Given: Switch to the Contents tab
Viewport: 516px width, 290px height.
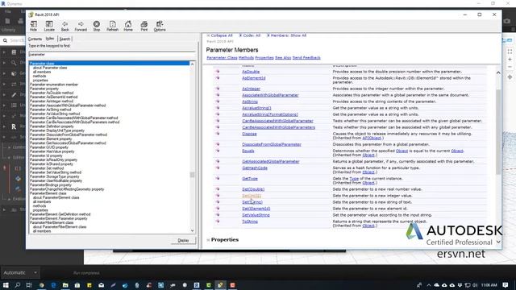Looking at the screenshot, I should point(35,39).
